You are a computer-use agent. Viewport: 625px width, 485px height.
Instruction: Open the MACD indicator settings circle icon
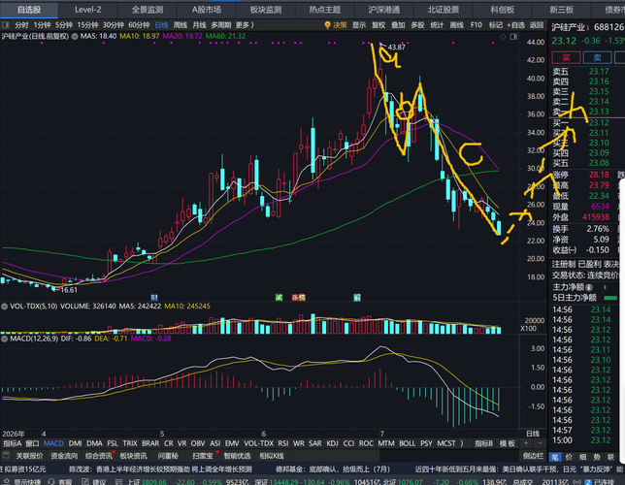click(5, 339)
